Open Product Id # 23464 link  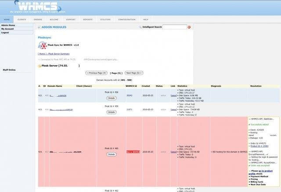click(259, 146)
